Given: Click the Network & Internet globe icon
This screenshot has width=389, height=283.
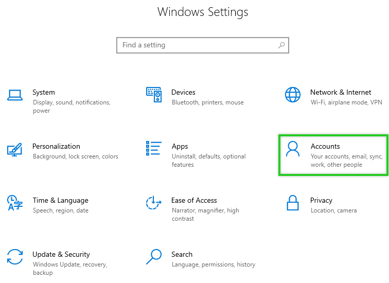Looking at the screenshot, I should point(293,95).
